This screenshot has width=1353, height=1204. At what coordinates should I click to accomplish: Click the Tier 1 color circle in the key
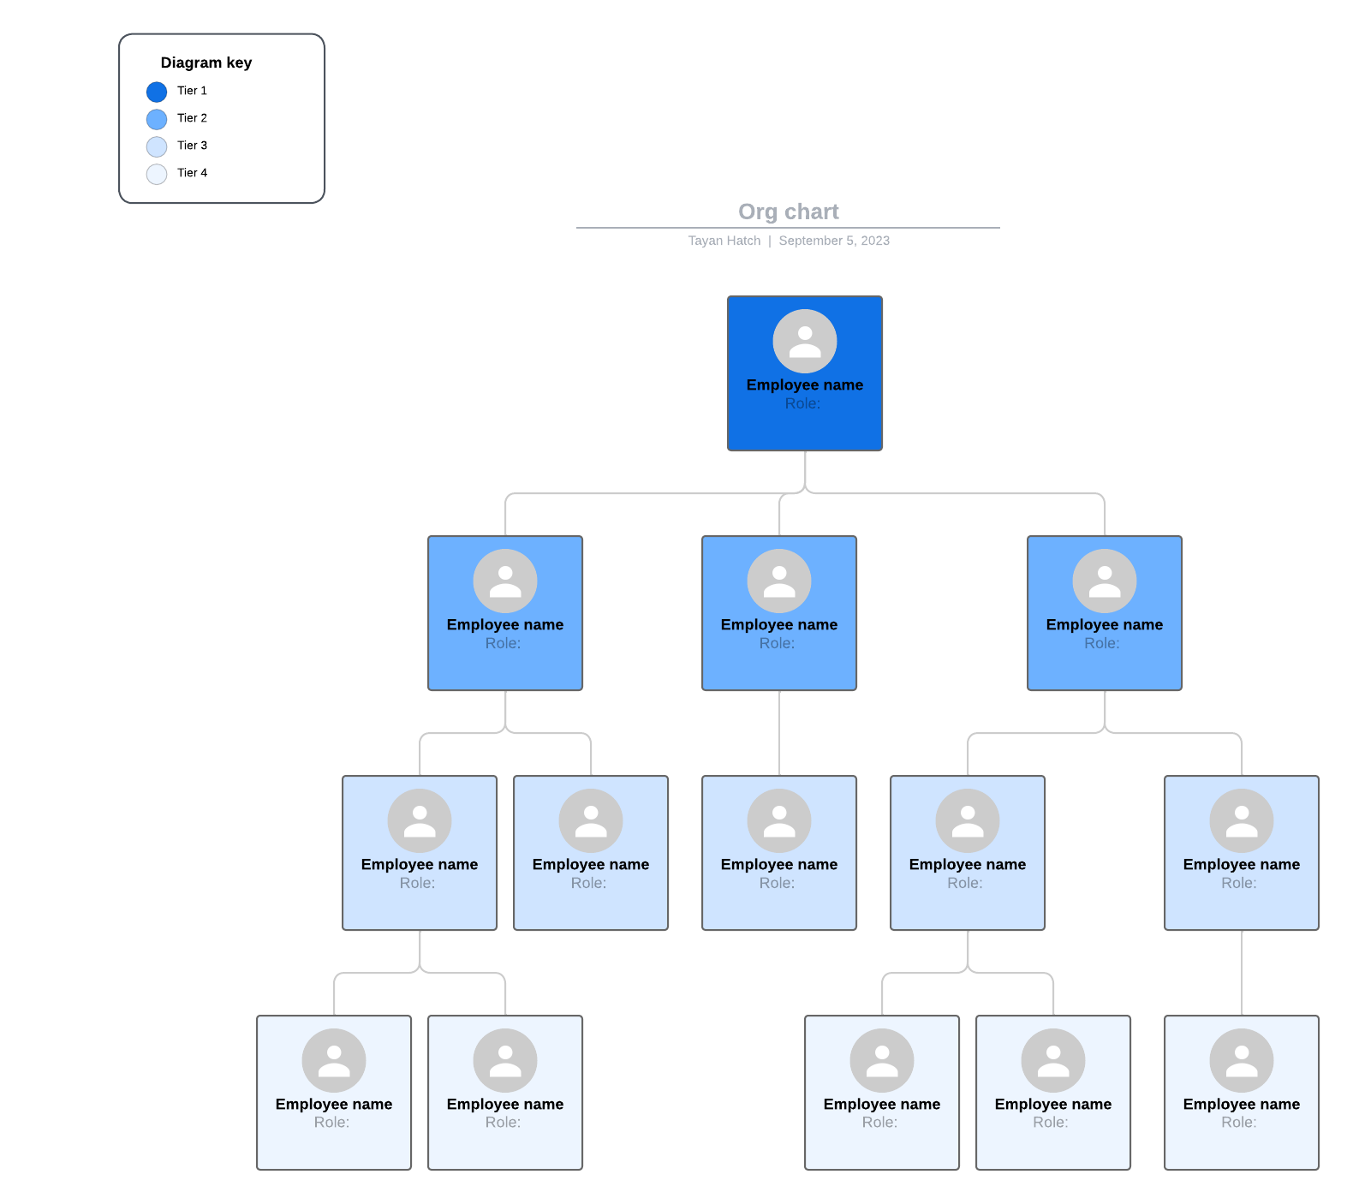pyautogui.click(x=157, y=92)
